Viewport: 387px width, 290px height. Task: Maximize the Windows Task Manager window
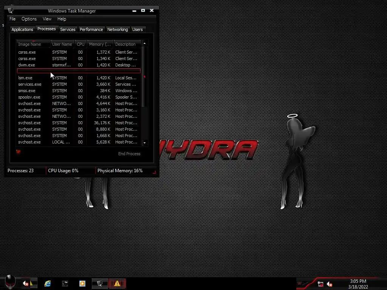coord(143,10)
